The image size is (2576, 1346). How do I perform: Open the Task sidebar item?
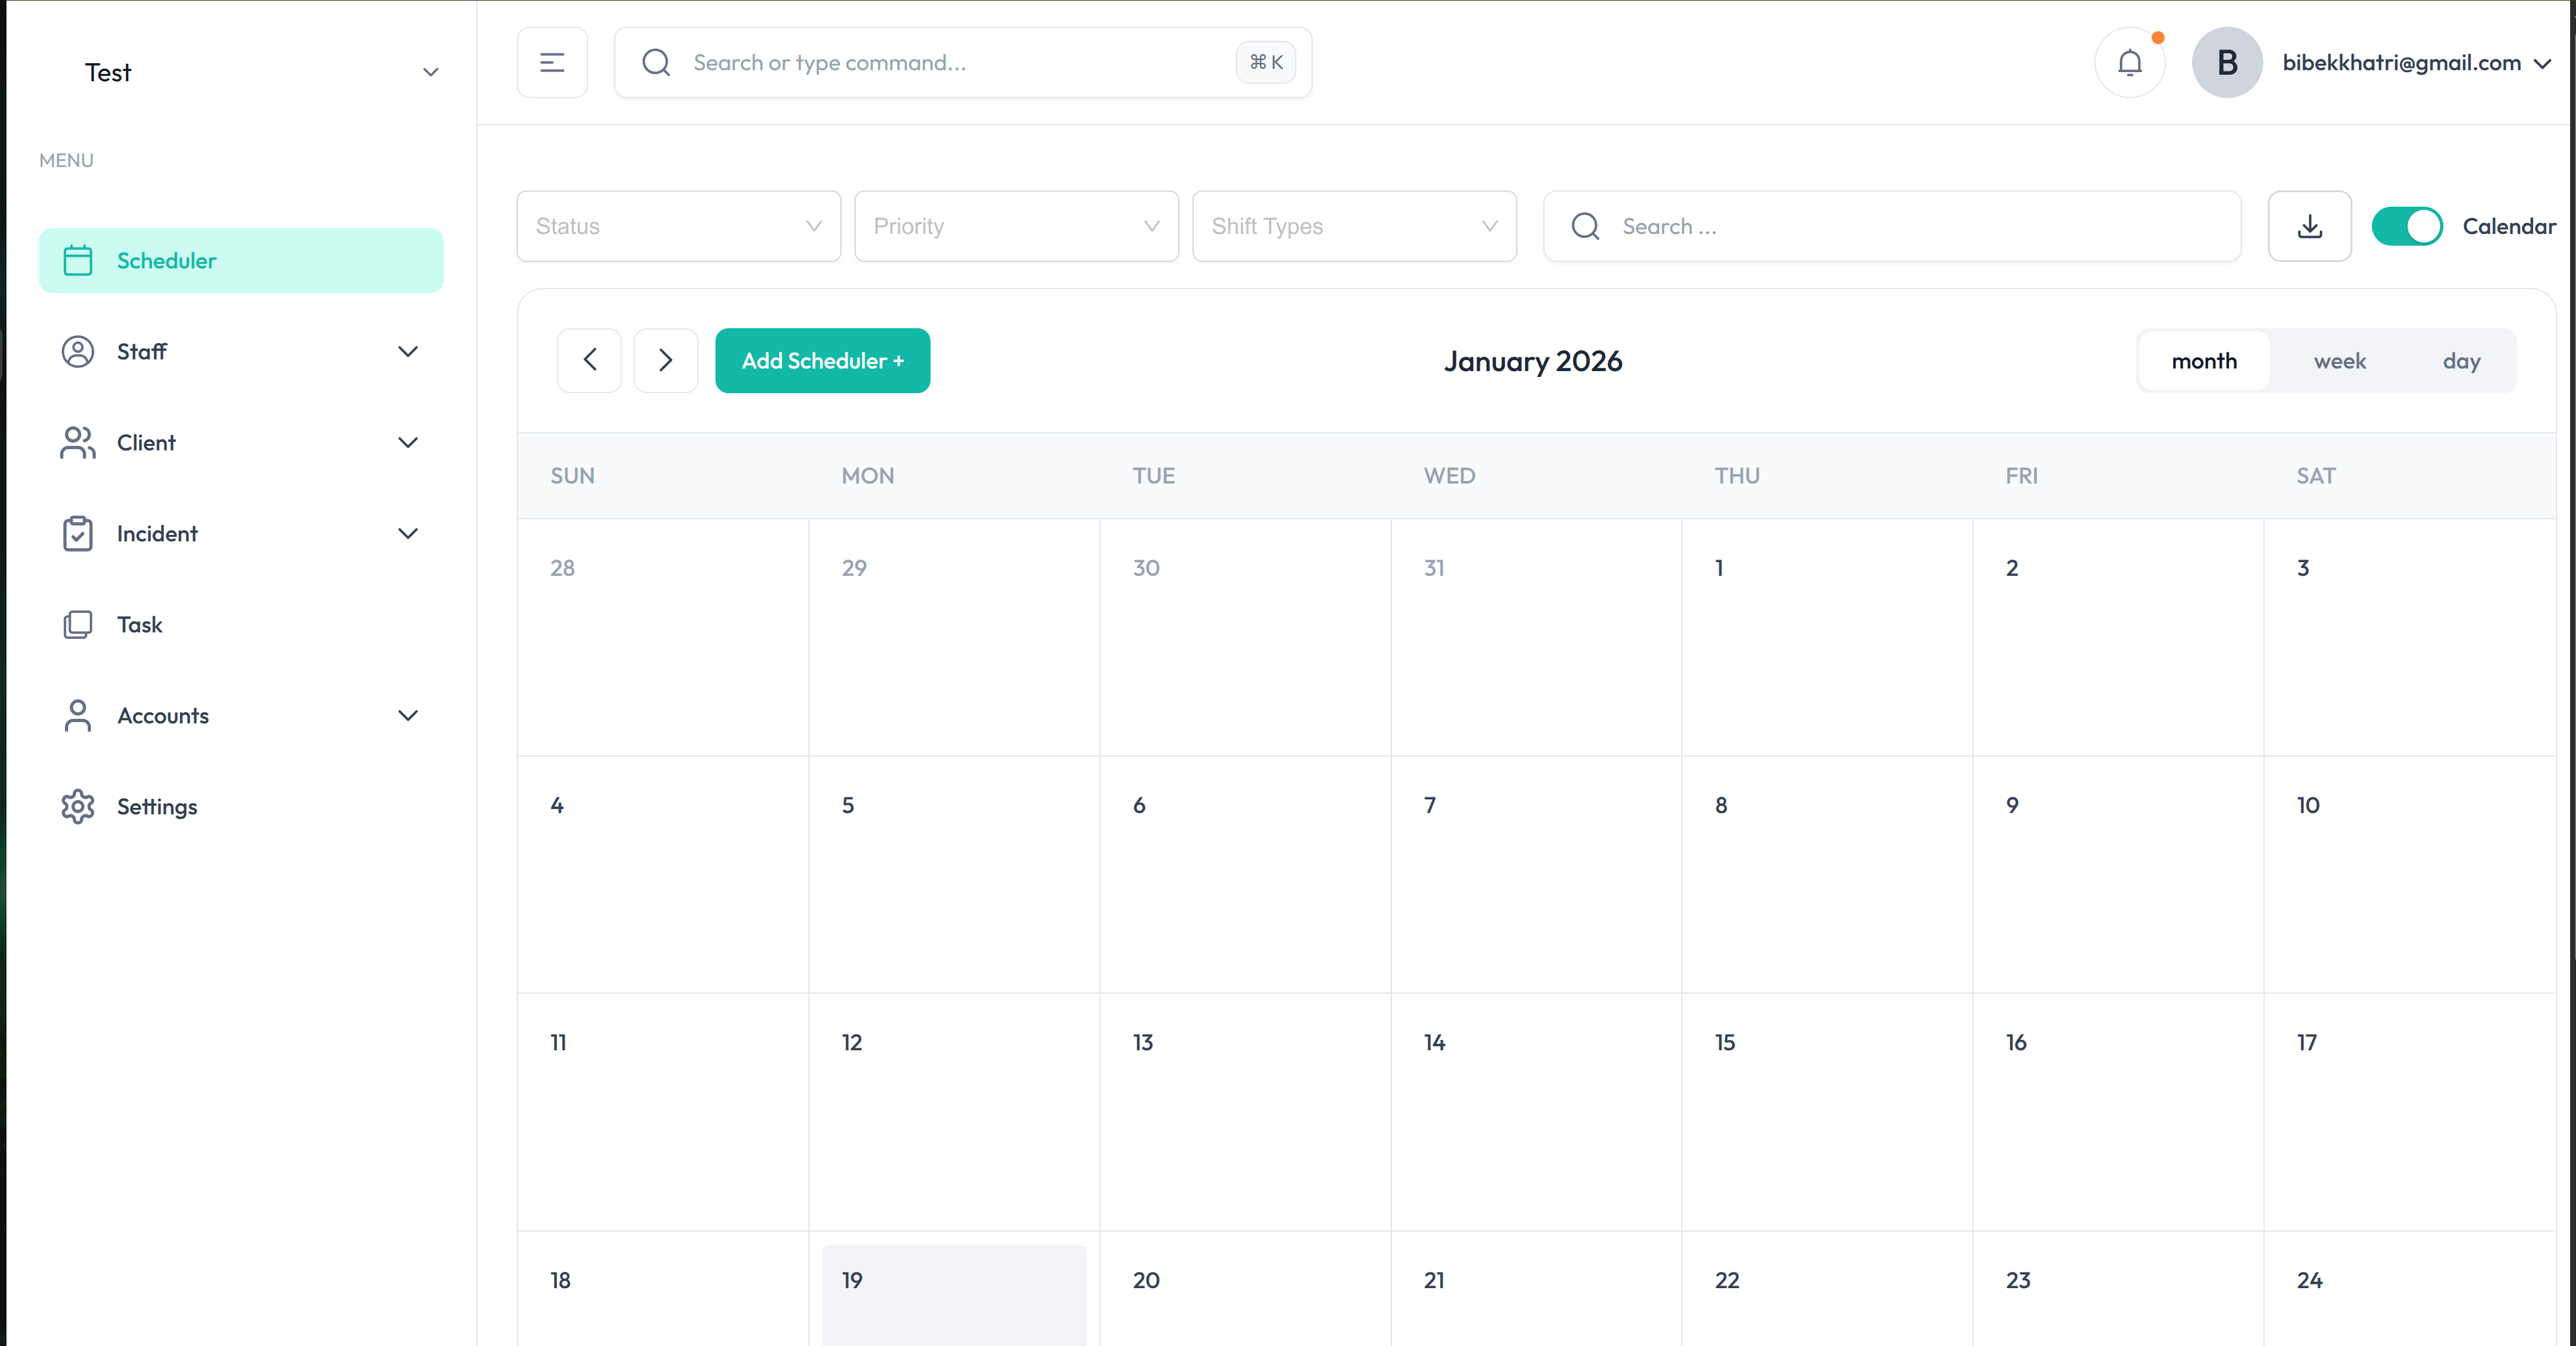coord(139,625)
